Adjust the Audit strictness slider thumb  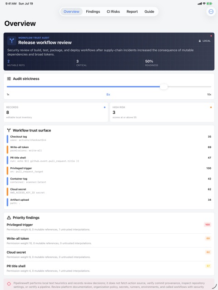click(163, 87)
